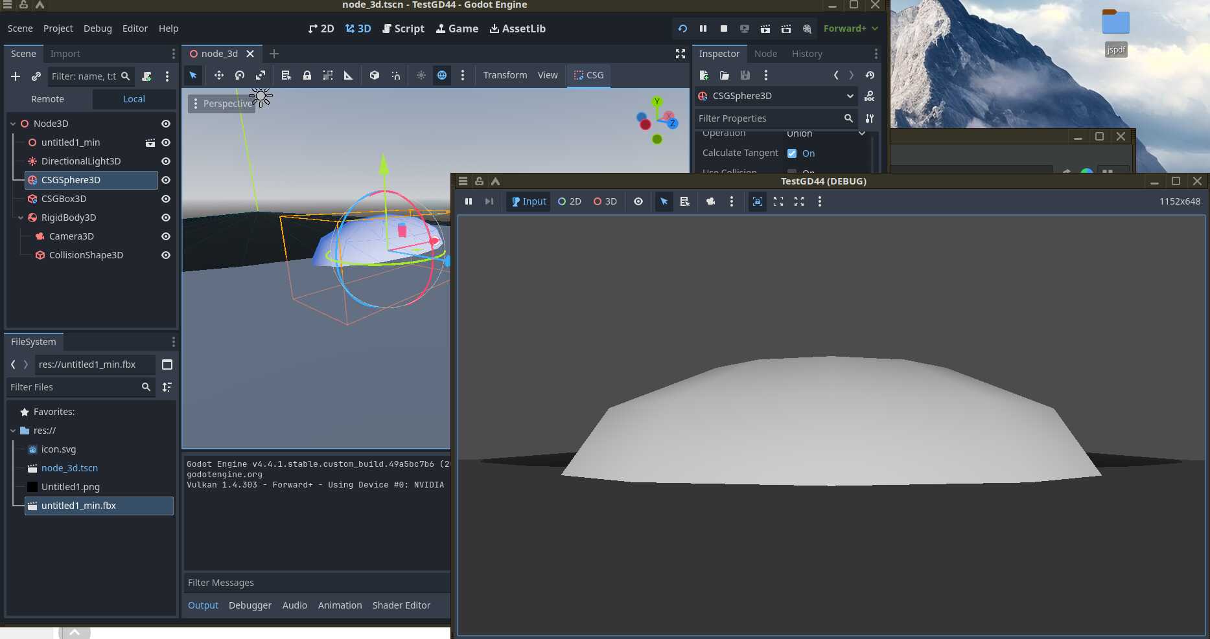Open the Perspective viewport menu button

pyautogui.click(x=222, y=104)
